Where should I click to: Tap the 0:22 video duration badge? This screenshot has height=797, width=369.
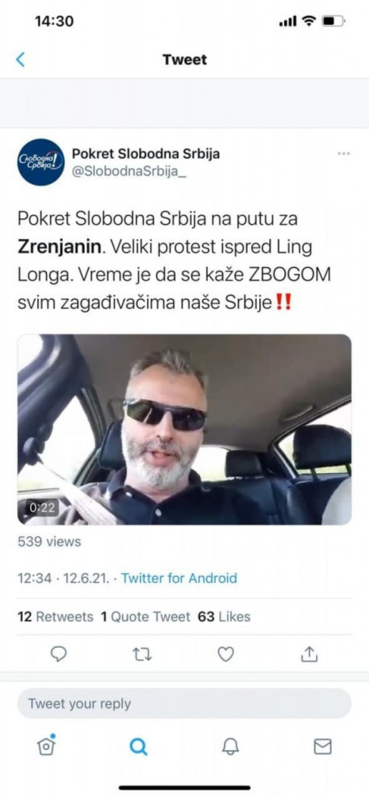(42, 508)
